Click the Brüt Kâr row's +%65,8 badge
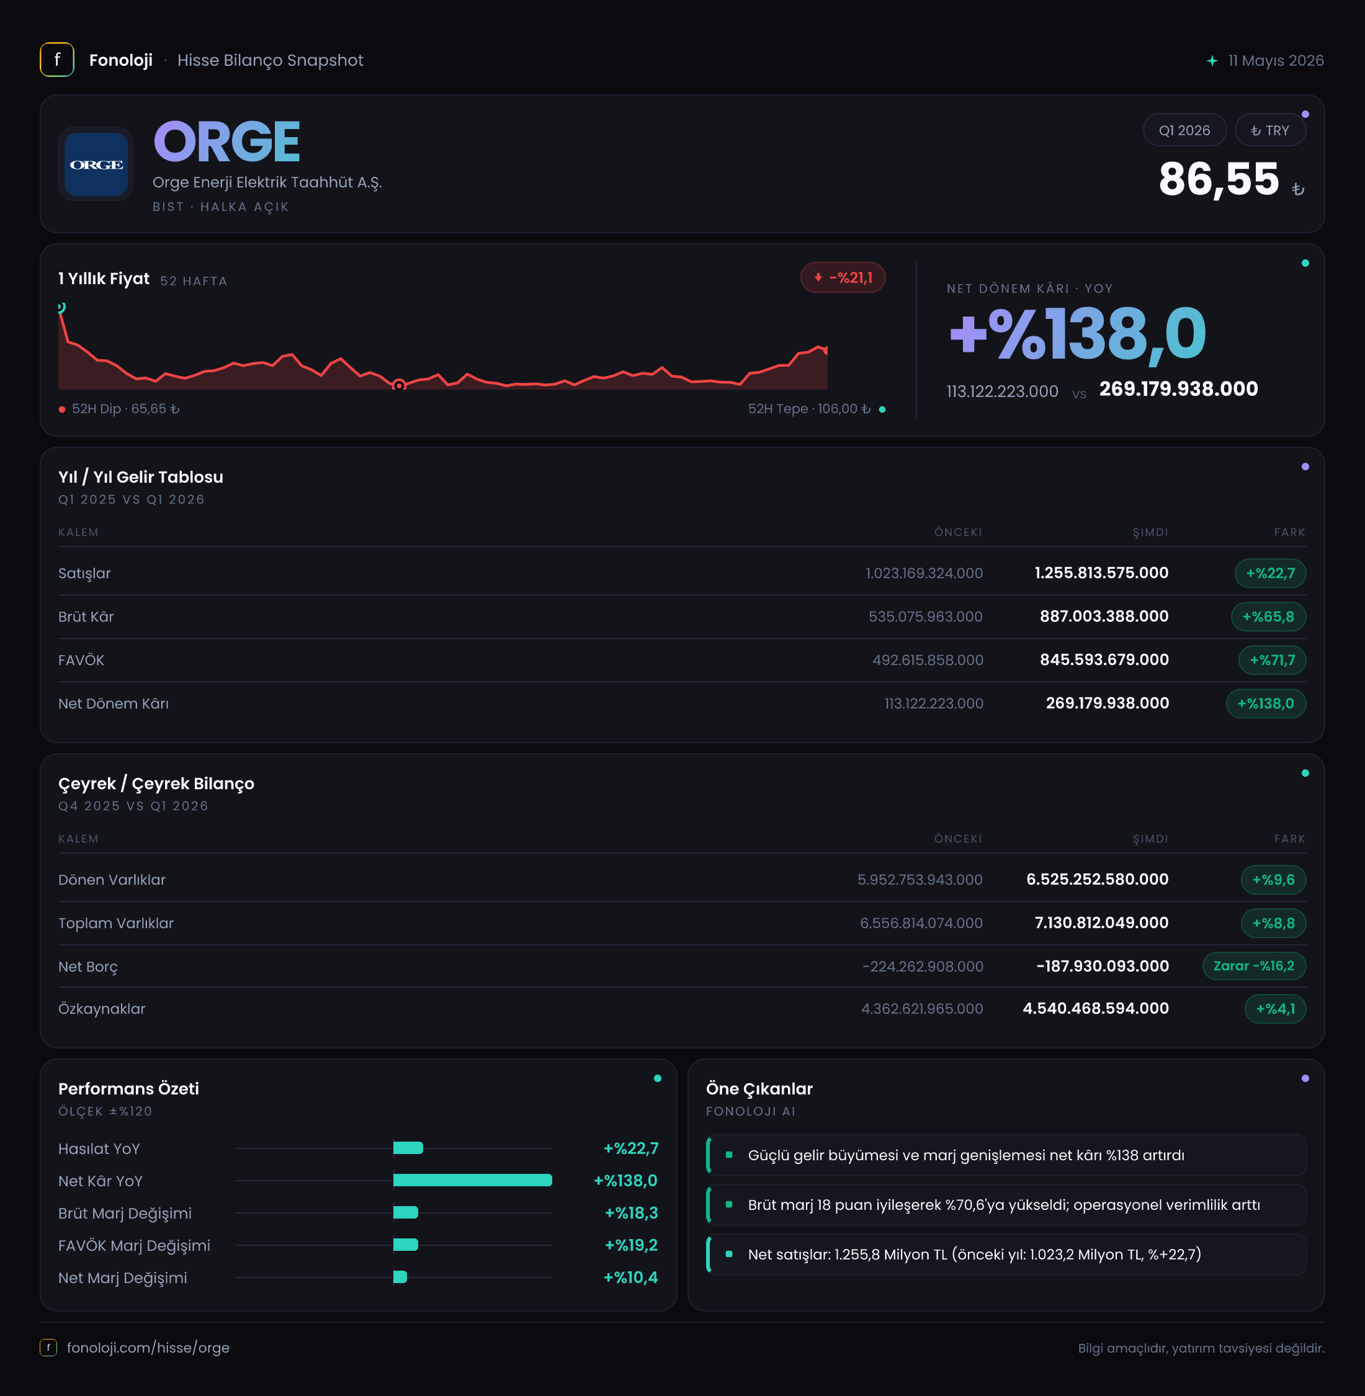This screenshot has width=1365, height=1396. (1268, 617)
